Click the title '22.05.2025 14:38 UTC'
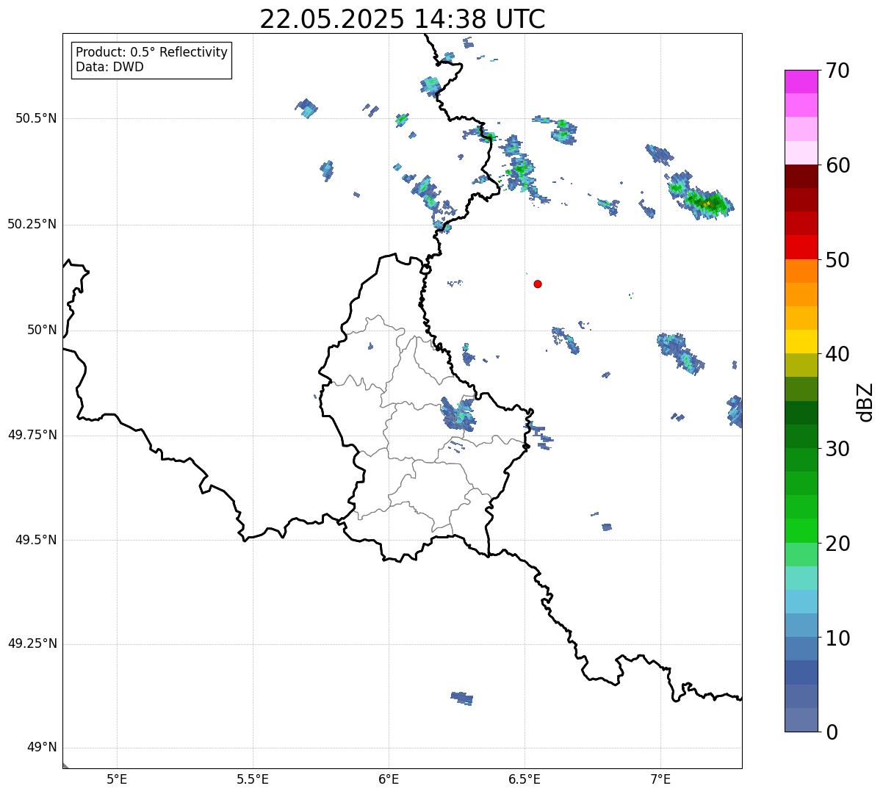 [x=403, y=18]
